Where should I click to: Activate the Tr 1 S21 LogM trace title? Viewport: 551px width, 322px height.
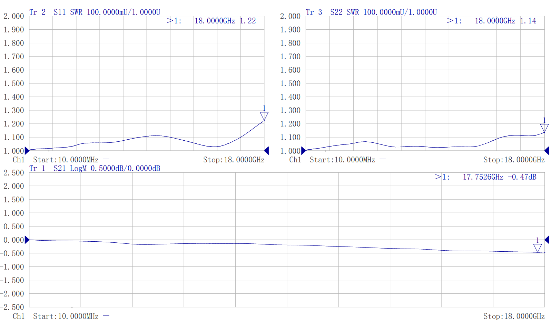[95, 168]
